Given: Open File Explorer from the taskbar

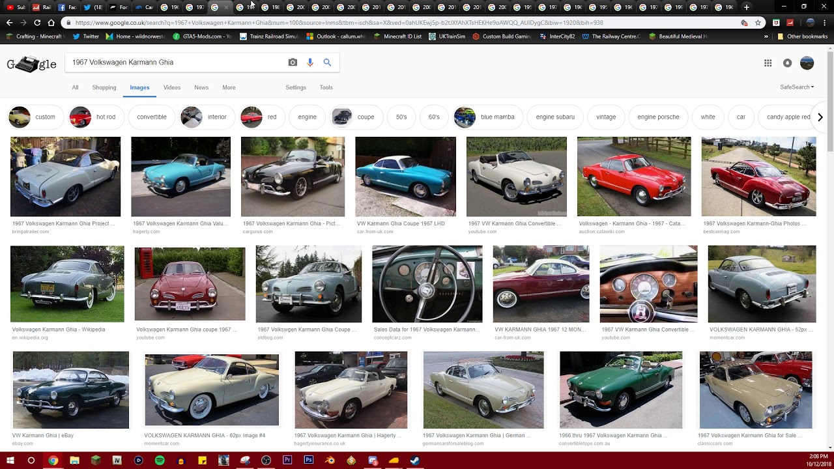Looking at the screenshot, I should tap(74, 461).
